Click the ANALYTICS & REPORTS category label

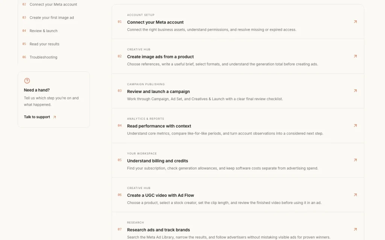[146, 119]
